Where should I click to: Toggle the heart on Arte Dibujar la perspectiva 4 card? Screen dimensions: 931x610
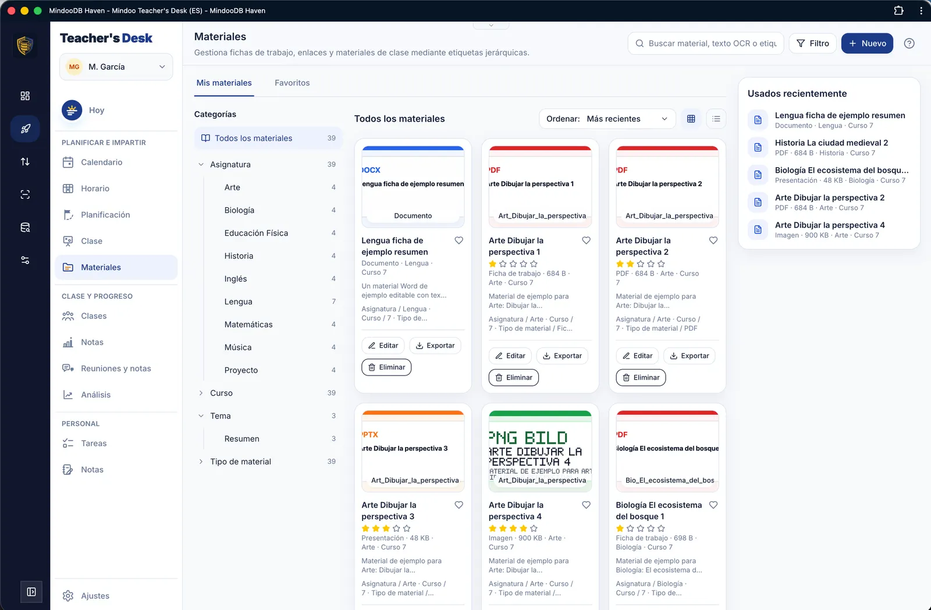[586, 505]
